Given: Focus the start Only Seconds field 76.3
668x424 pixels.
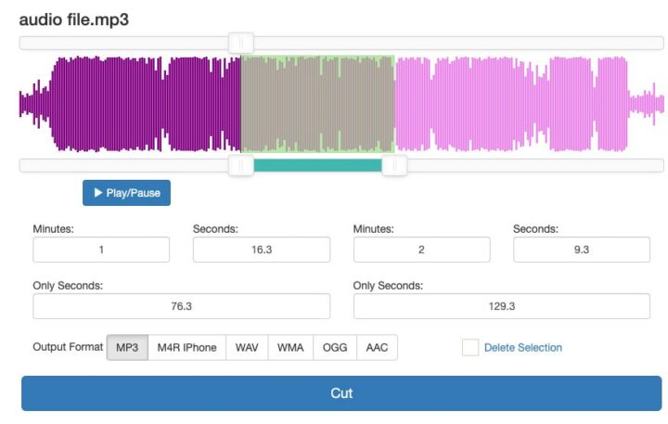Looking at the screenshot, I should 181,306.
